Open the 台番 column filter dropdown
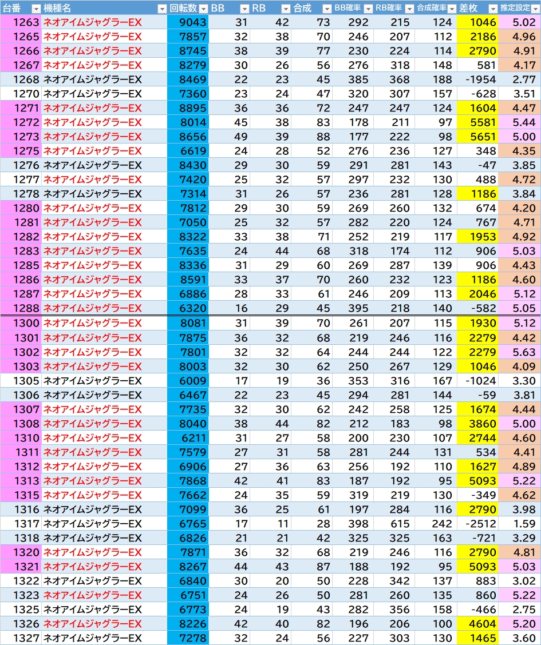541x645 pixels. [x=36, y=9]
